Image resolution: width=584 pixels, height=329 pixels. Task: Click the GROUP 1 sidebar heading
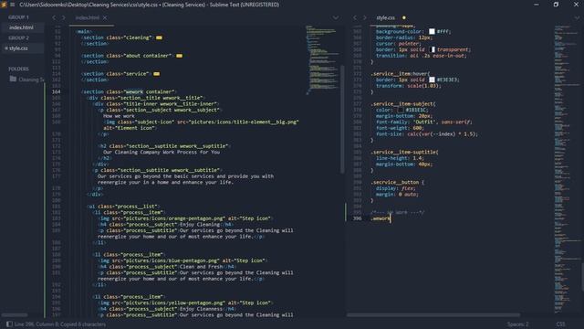click(18, 17)
